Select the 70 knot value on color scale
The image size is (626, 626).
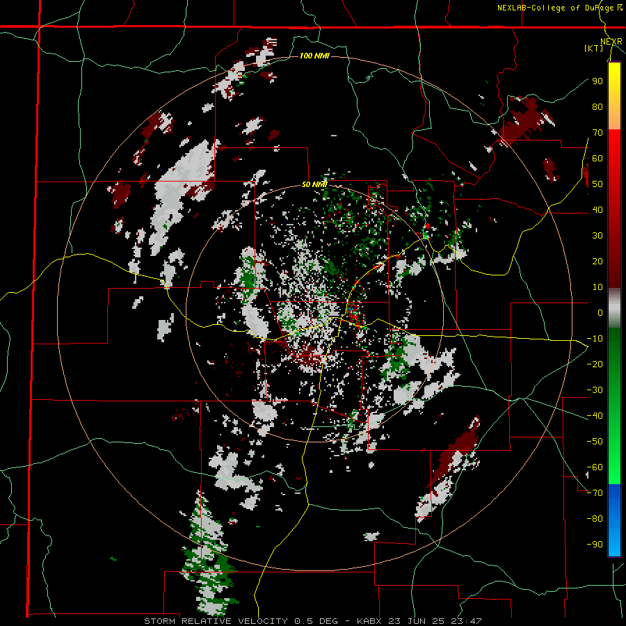[x=597, y=133]
